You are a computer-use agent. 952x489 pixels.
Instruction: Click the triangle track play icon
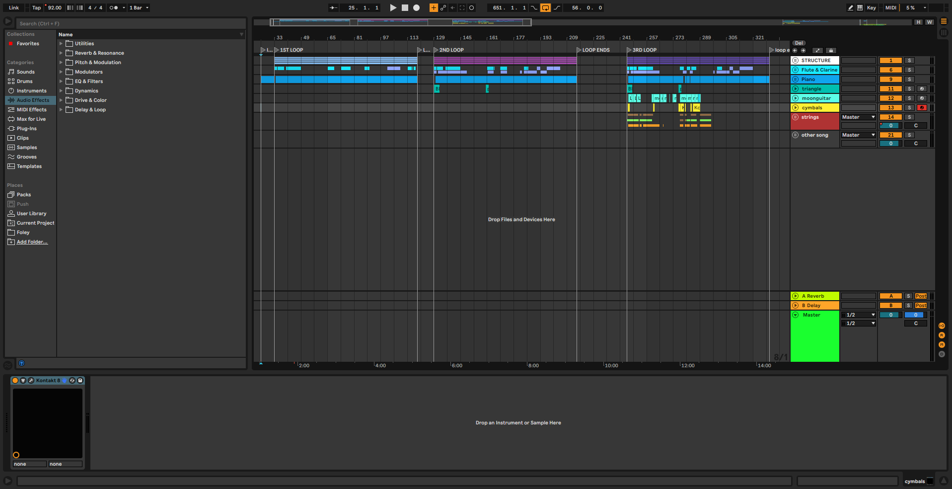(x=796, y=89)
